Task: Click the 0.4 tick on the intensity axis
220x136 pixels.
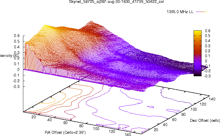Action: pyautogui.click(x=17, y=47)
